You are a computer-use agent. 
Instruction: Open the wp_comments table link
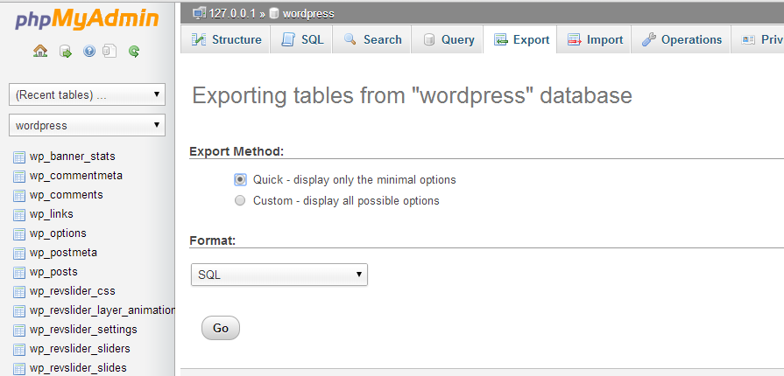[x=66, y=195]
